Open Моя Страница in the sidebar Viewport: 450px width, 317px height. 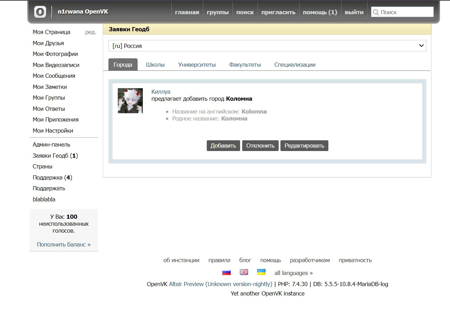51,32
